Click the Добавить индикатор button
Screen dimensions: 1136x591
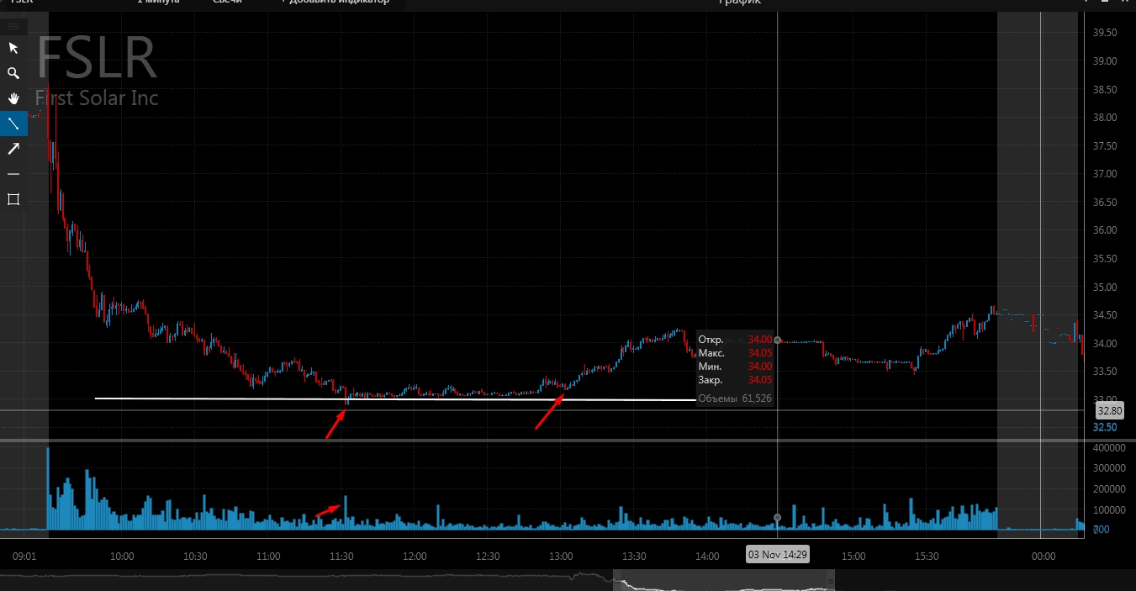click(x=336, y=3)
